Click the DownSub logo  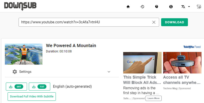[20, 6]
